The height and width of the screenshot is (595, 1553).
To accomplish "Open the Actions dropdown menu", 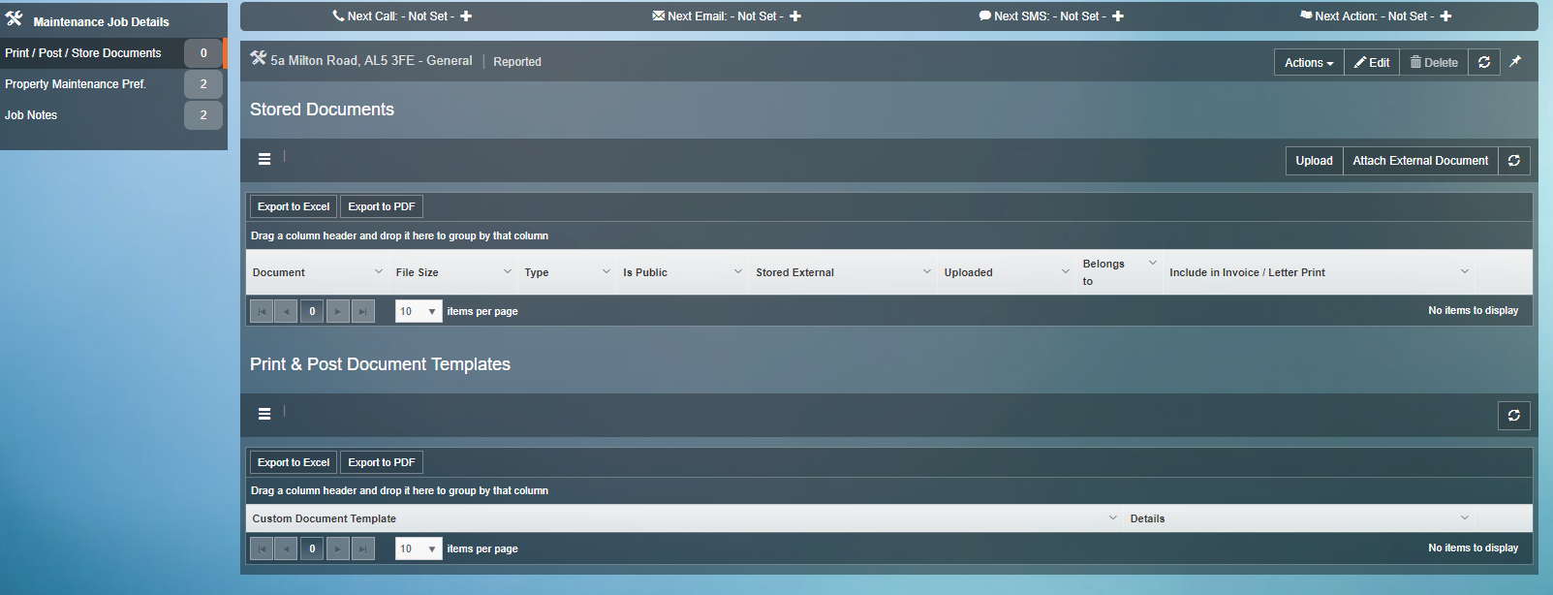I will (x=1308, y=63).
